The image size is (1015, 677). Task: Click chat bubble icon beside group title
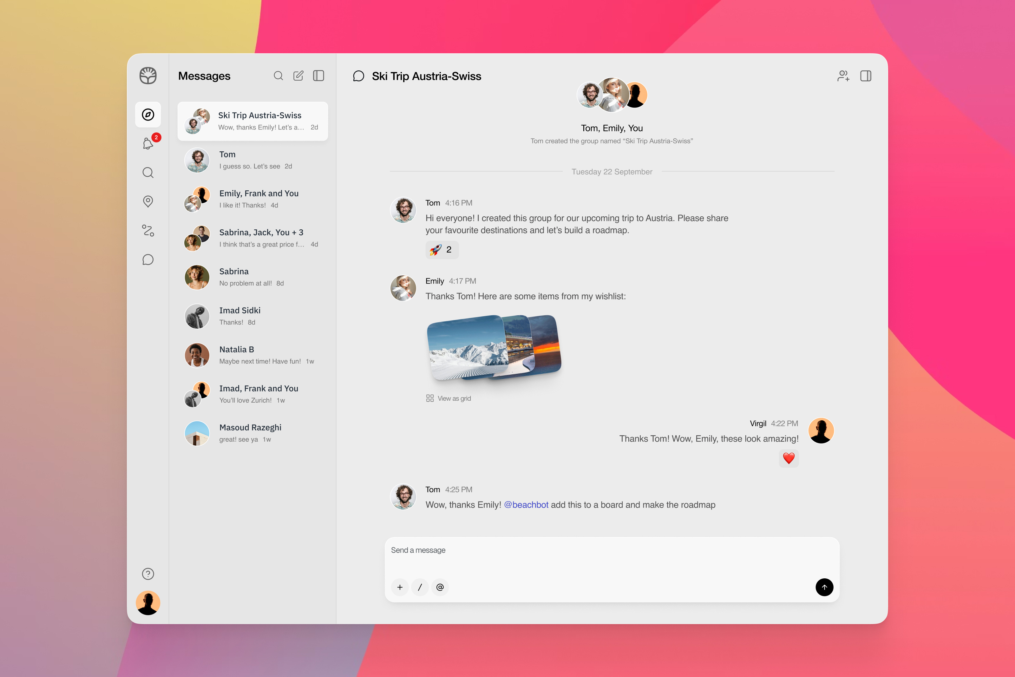[359, 76]
